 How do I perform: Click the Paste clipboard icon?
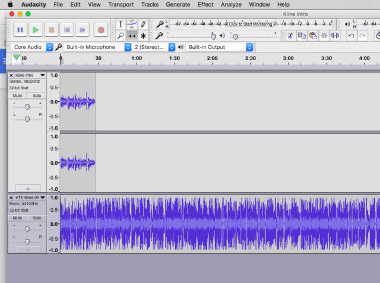coord(313,36)
